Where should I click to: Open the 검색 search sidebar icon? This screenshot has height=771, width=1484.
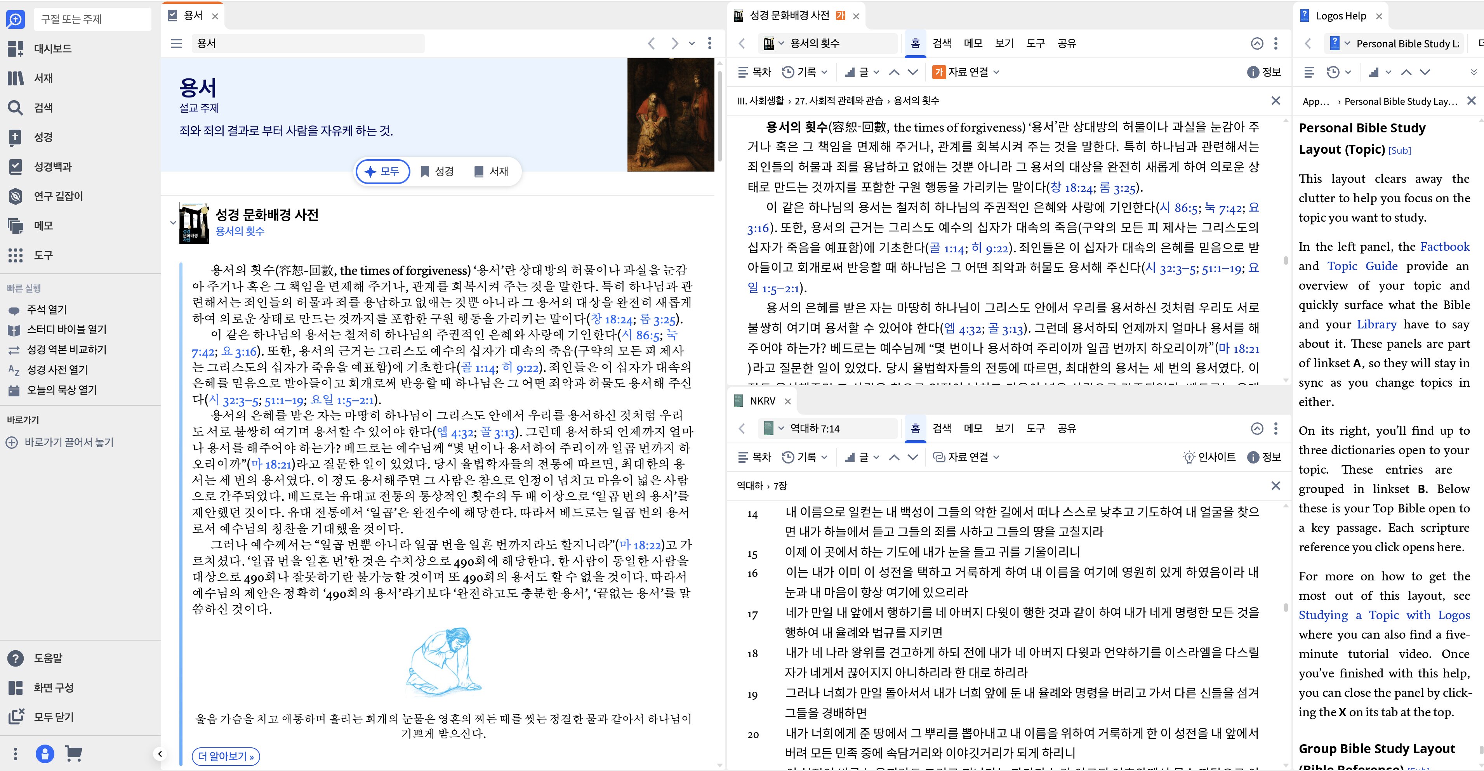click(x=16, y=108)
